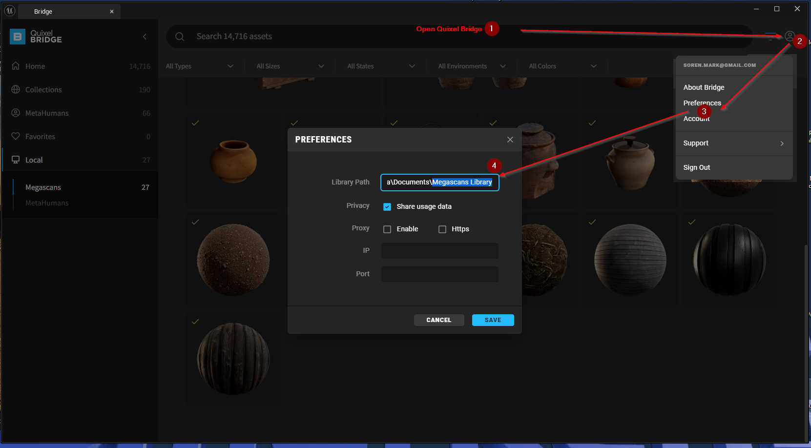Click the Home icon in sidebar
Image resolution: width=811 pixels, height=448 pixels.
coord(16,66)
